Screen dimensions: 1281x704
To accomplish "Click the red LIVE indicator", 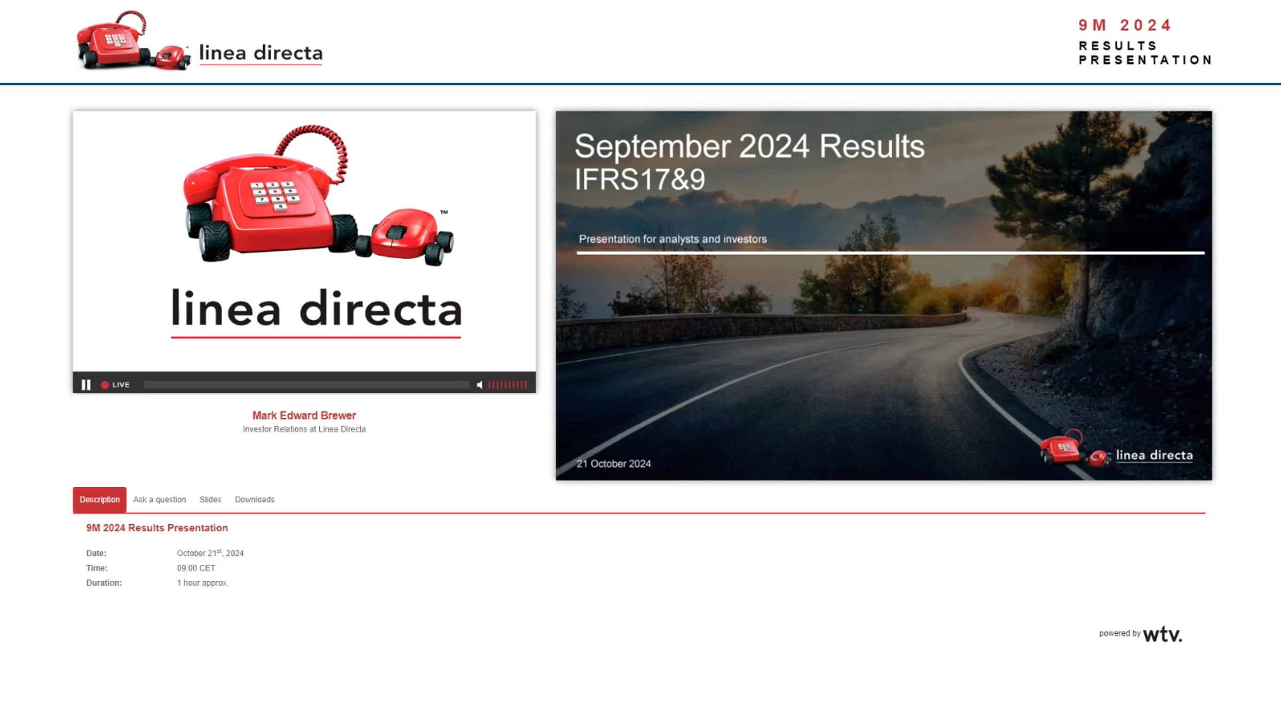I will (115, 384).
